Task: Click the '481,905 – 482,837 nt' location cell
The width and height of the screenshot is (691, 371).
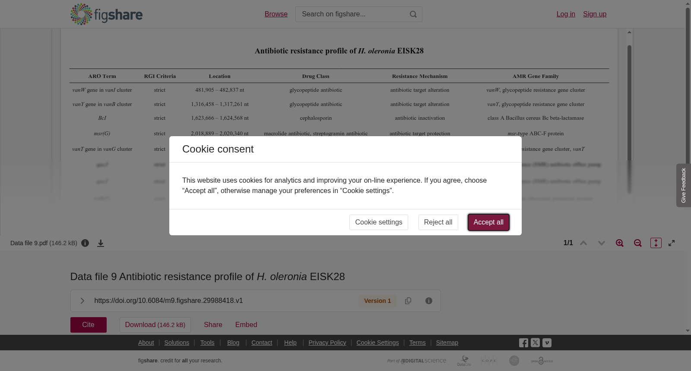Action: click(x=220, y=90)
